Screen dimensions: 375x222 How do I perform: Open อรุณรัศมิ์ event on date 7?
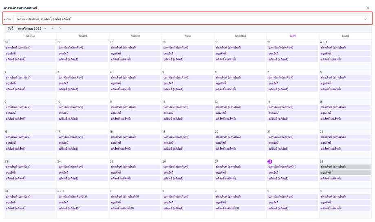[x=293, y=83]
